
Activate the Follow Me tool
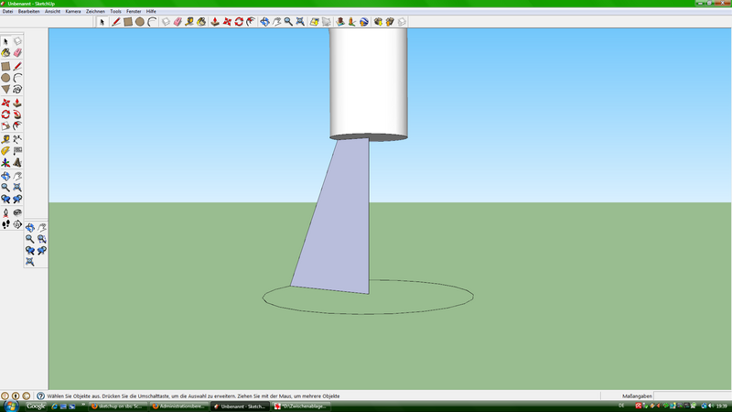click(17, 114)
